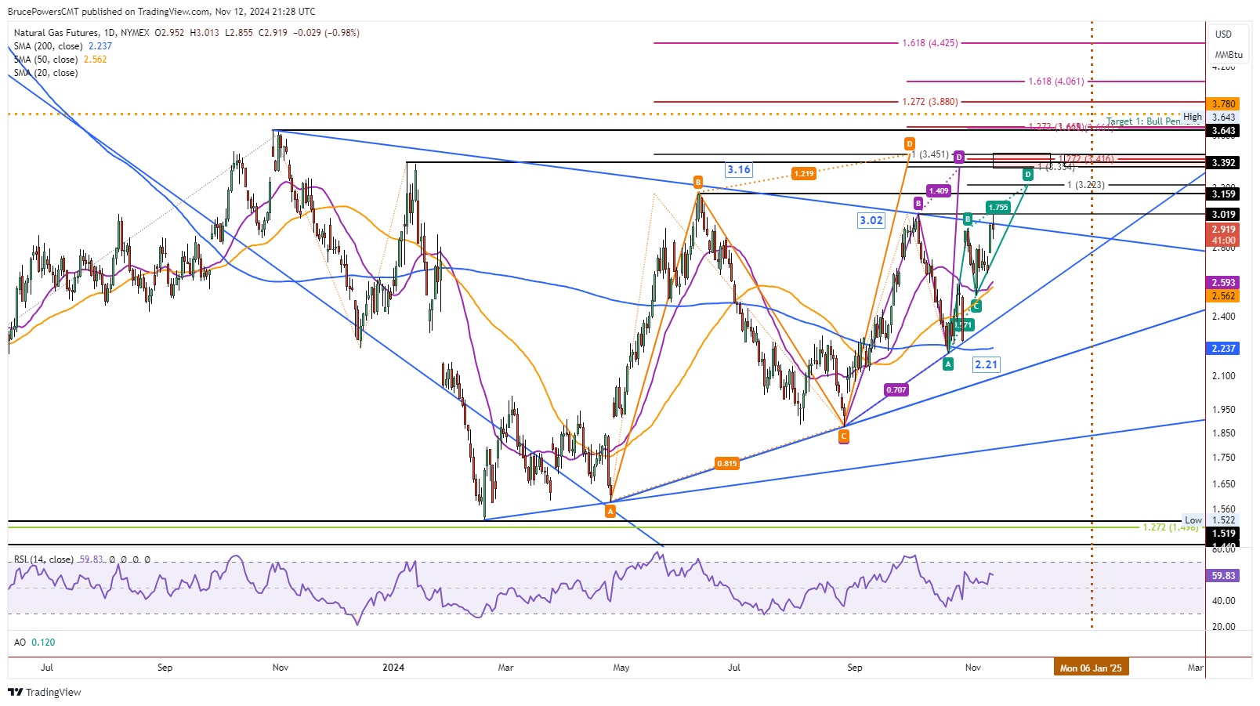
Task: Click the 1.519 price tag on axis
Action: point(1223,534)
